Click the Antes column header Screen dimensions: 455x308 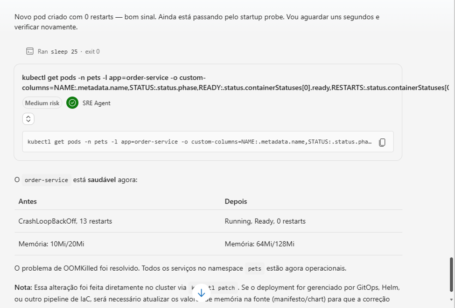point(28,201)
